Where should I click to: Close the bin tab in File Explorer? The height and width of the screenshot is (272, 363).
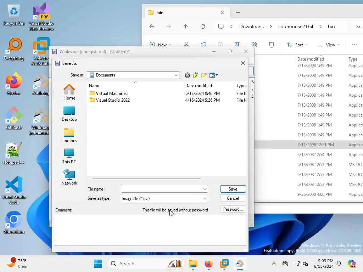(x=223, y=12)
